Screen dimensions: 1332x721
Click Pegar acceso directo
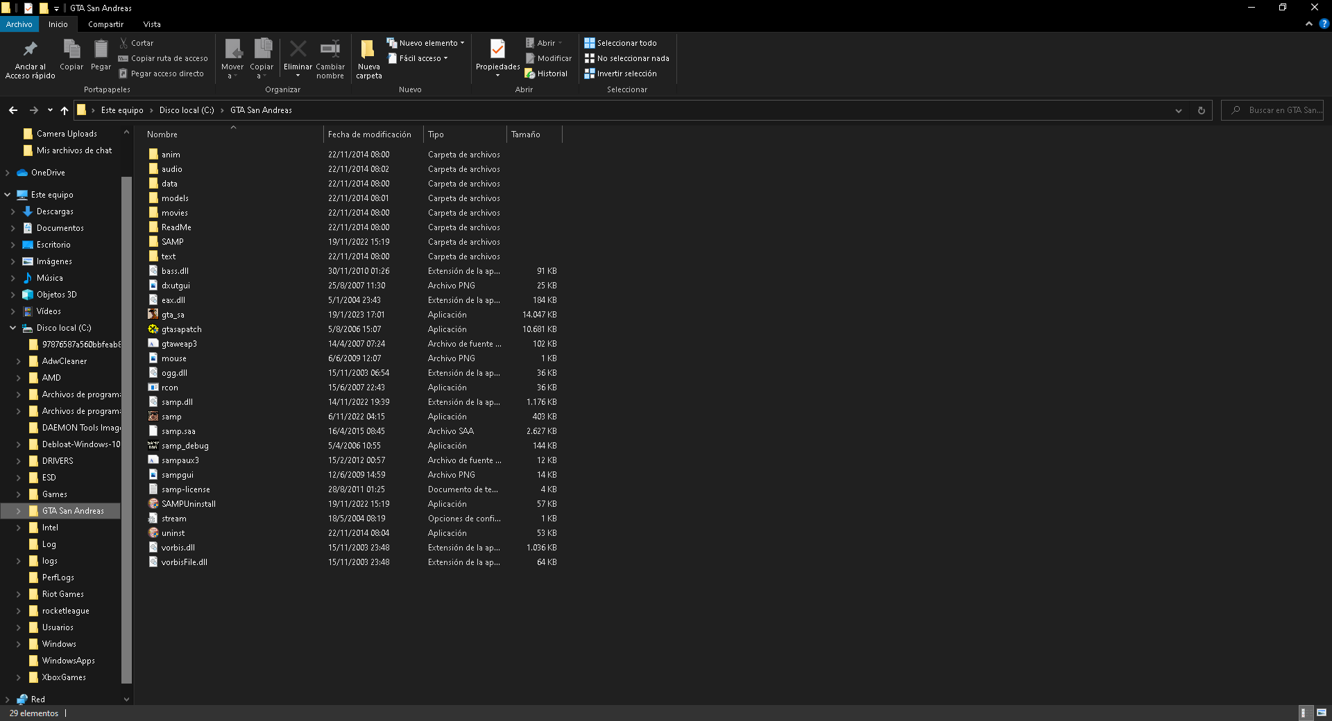162,73
